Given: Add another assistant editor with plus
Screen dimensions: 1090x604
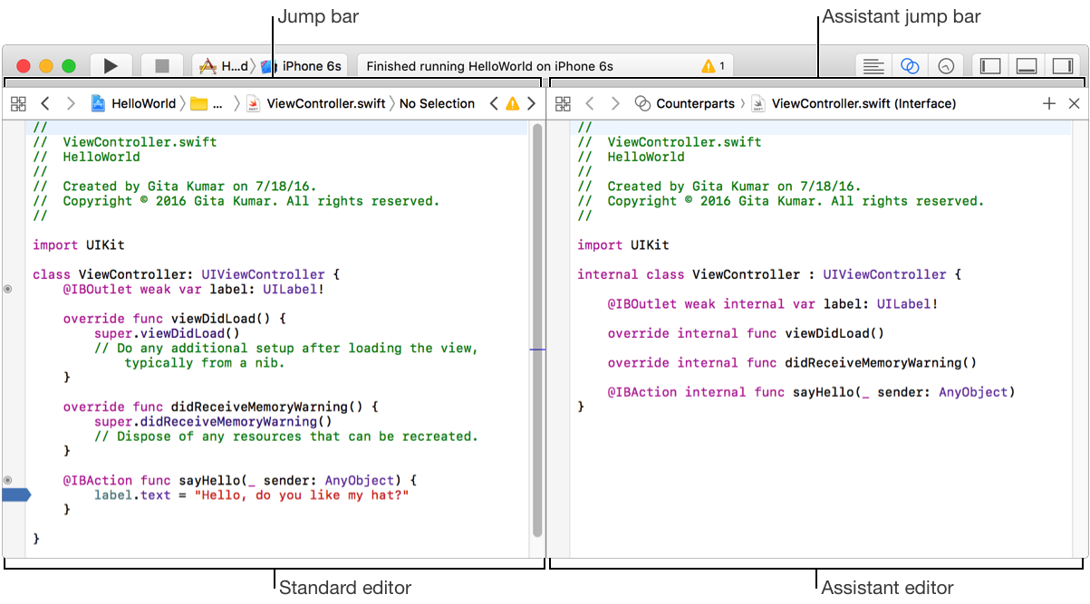Looking at the screenshot, I should (x=1049, y=104).
